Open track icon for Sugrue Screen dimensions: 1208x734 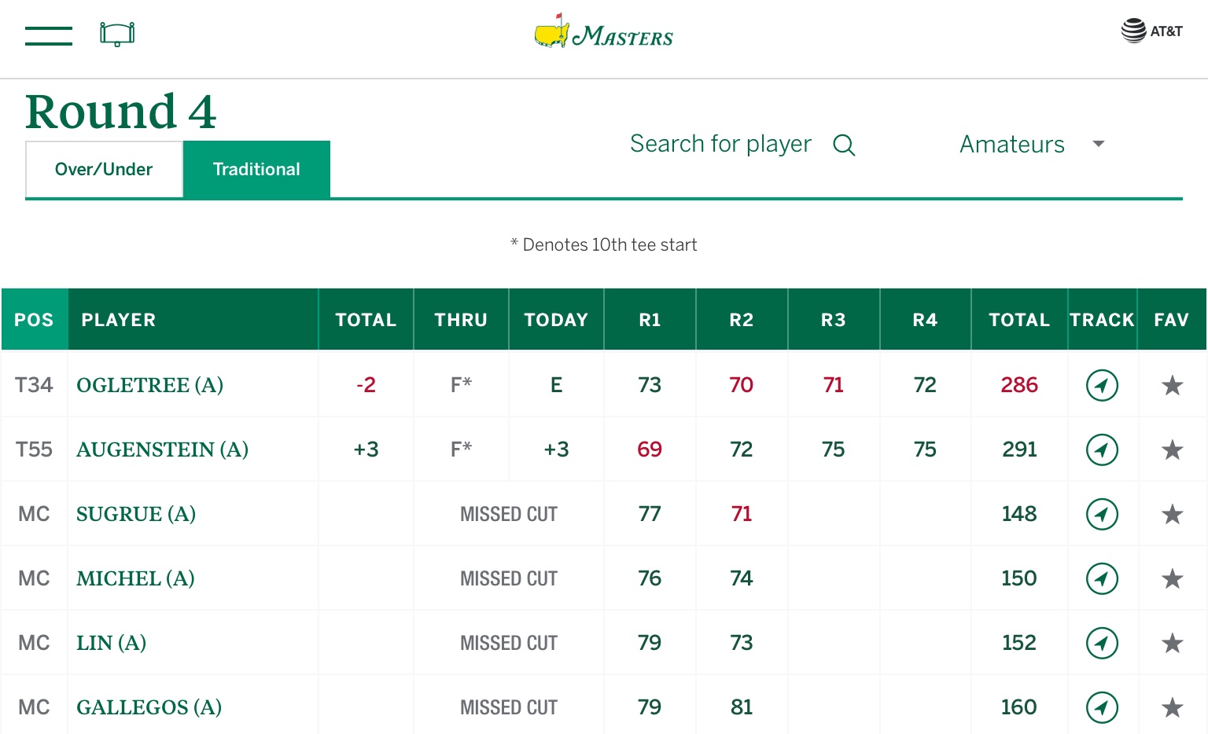[x=1102, y=514]
